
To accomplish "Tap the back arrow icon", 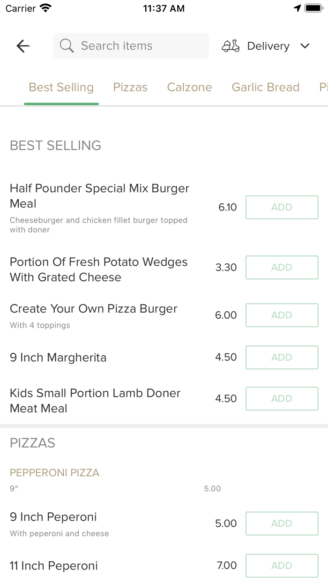I will (23, 46).
